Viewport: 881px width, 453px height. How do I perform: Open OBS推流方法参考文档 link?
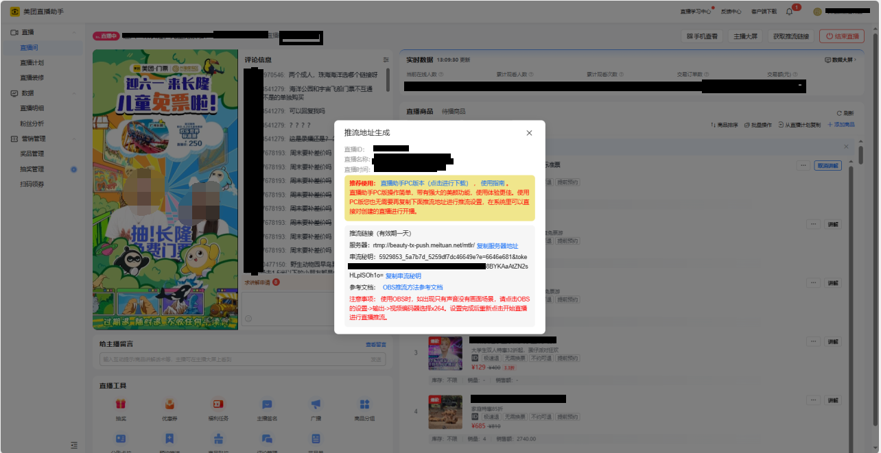click(412, 287)
